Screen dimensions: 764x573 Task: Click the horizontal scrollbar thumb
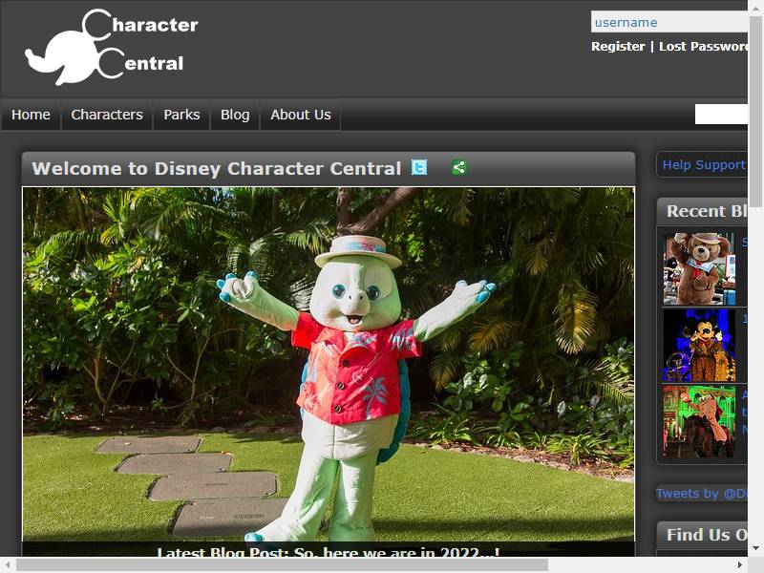click(x=282, y=565)
